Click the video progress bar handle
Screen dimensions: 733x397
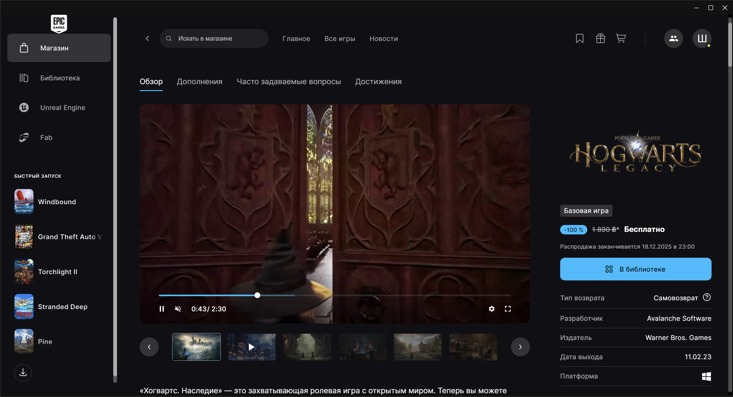point(257,295)
